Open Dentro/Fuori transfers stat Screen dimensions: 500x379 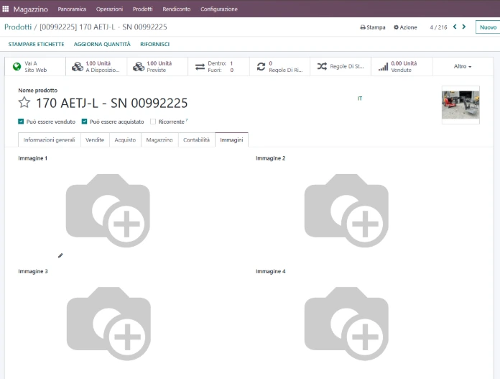tap(218, 66)
